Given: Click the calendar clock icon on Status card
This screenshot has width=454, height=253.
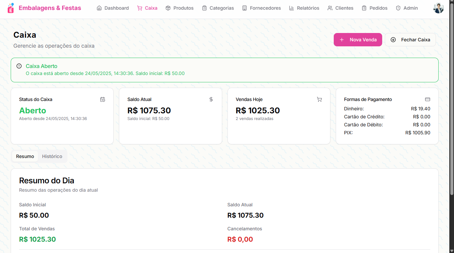Looking at the screenshot, I should pyautogui.click(x=103, y=99).
